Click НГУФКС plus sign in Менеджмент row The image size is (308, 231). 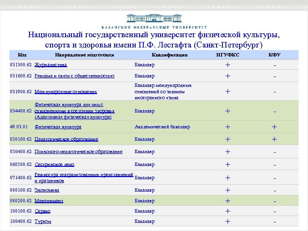click(x=228, y=201)
